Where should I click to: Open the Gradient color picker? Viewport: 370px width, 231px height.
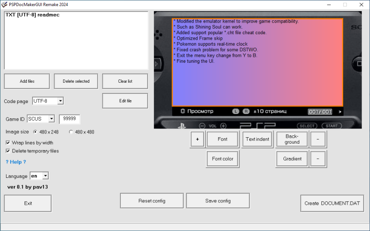pyautogui.click(x=292, y=159)
